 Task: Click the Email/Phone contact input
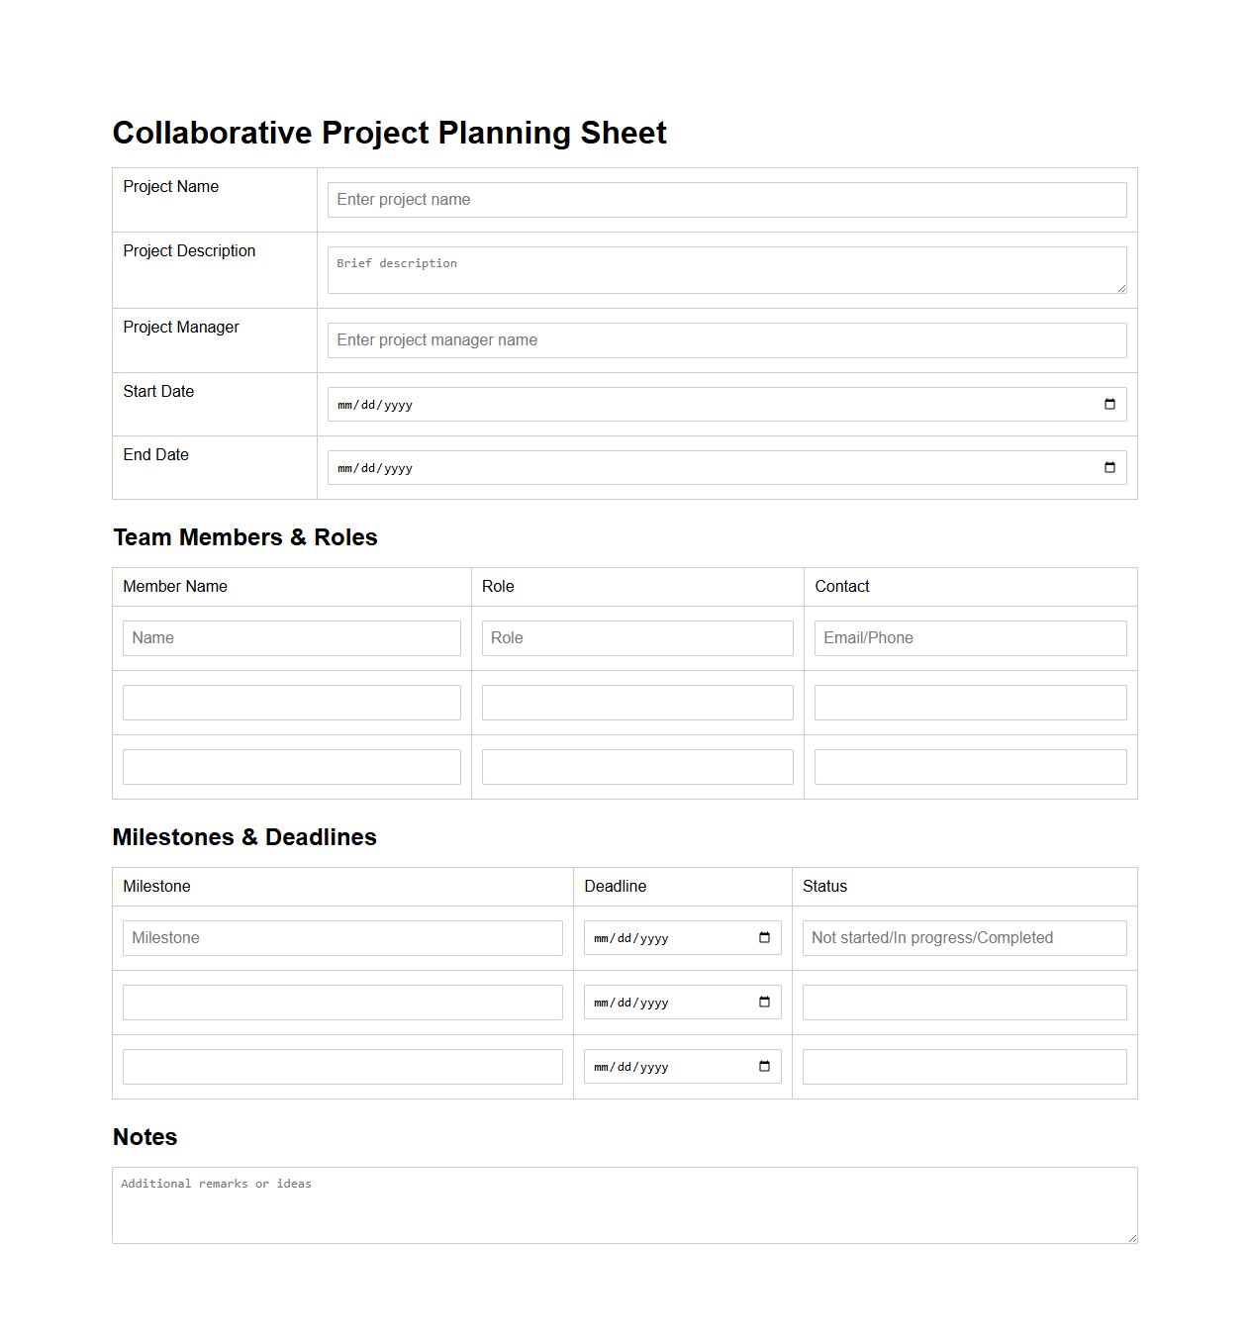pos(970,637)
